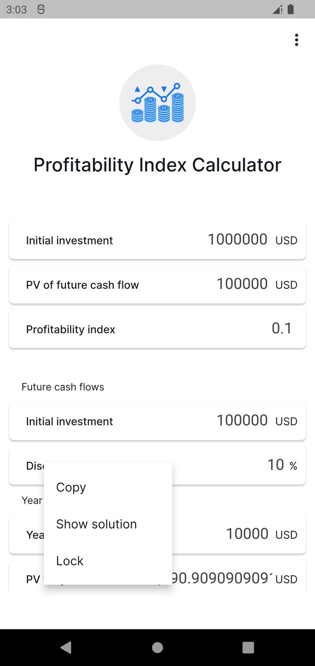Open Recents with the square button
Image resolution: width=315 pixels, height=666 pixels.
pyautogui.click(x=248, y=647)
